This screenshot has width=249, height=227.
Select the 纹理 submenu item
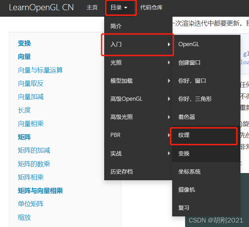206,135
